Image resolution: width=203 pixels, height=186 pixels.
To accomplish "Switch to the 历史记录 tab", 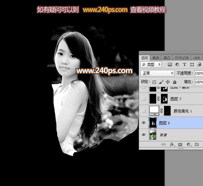I will (x=181, y=58).
